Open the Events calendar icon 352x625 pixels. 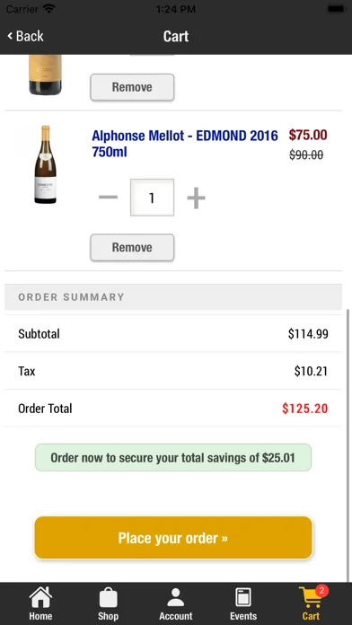243,598
